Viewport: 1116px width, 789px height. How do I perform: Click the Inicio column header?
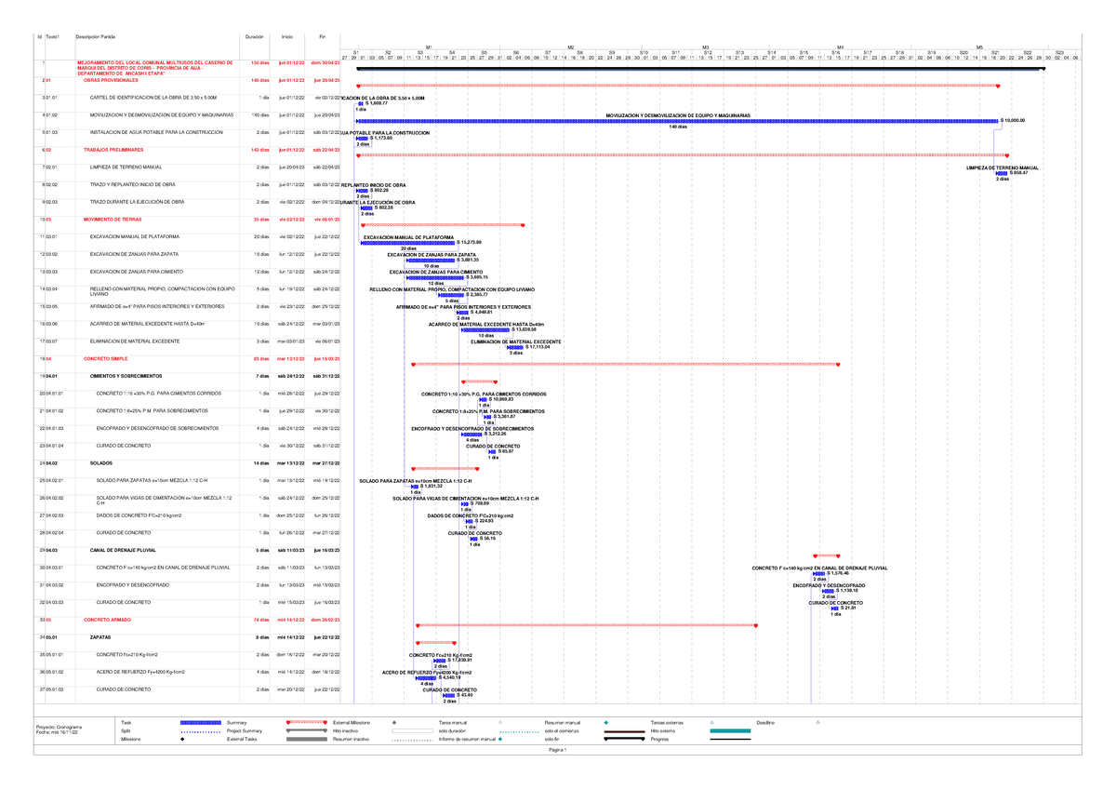(287, 36)
